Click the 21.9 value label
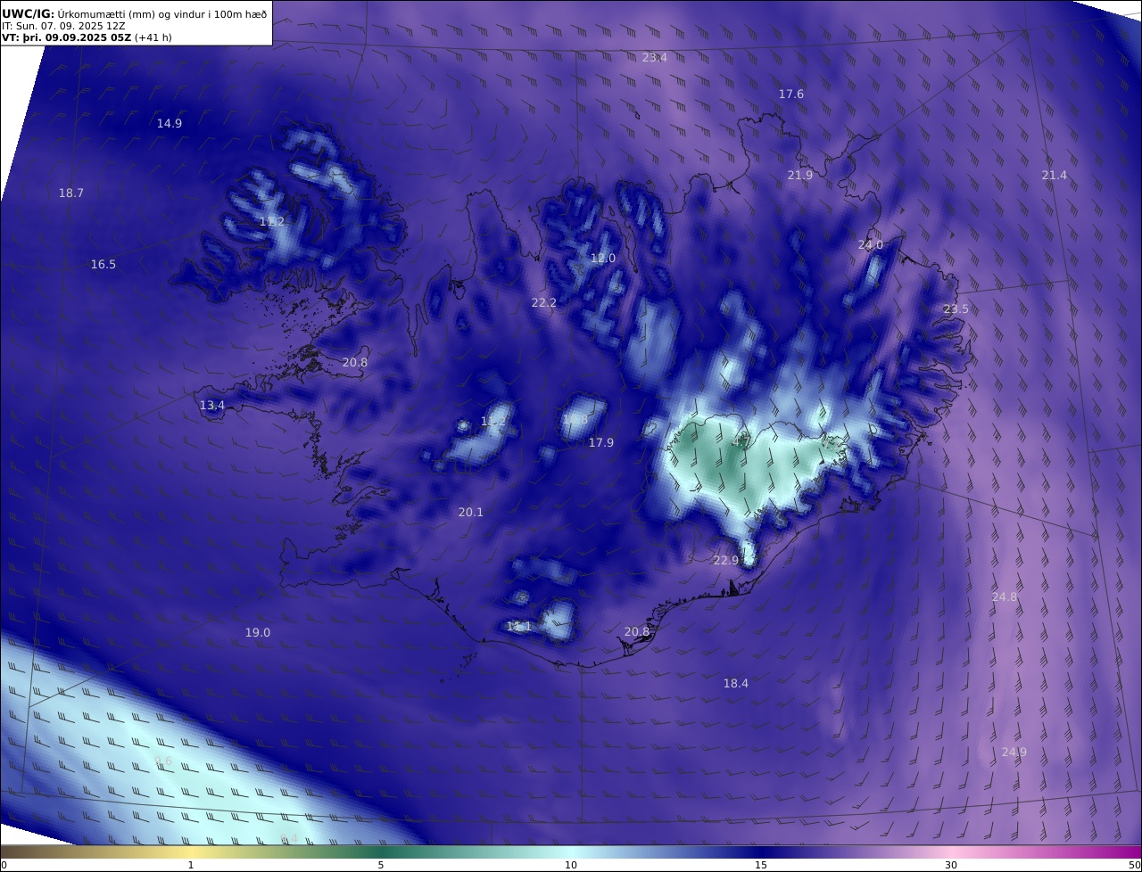 tap(800, 175)
